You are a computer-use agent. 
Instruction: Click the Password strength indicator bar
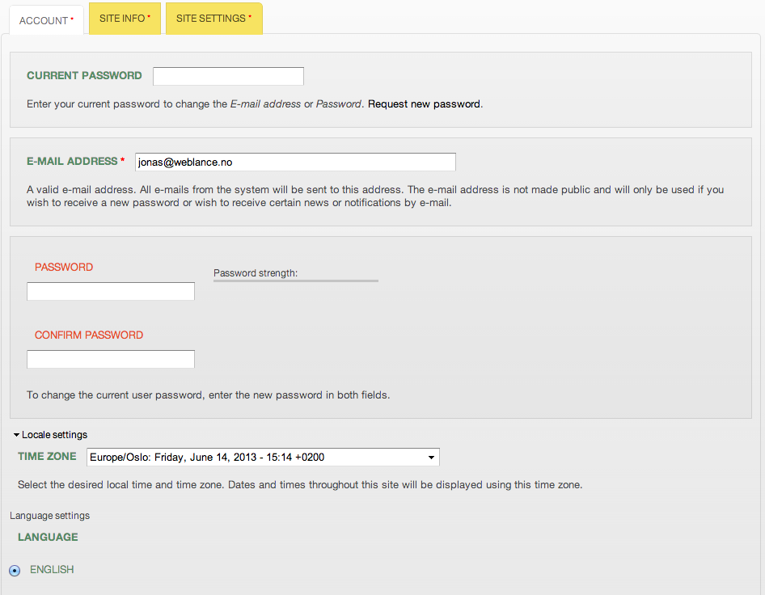click(x=296, y=281)
